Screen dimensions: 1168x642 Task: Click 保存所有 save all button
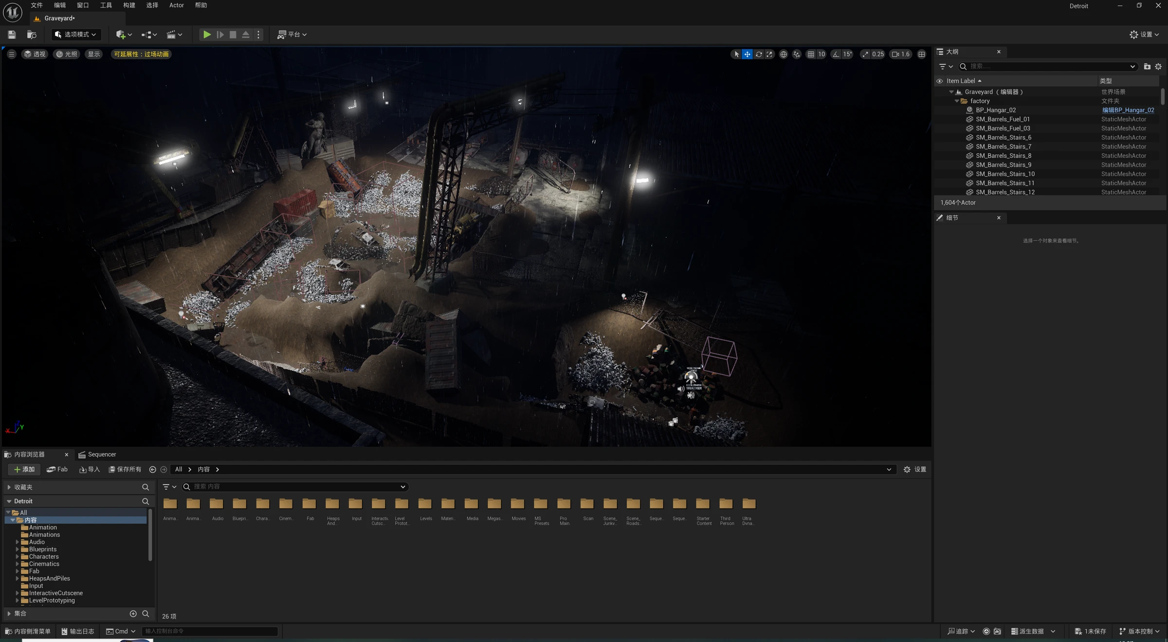[125, 469]
